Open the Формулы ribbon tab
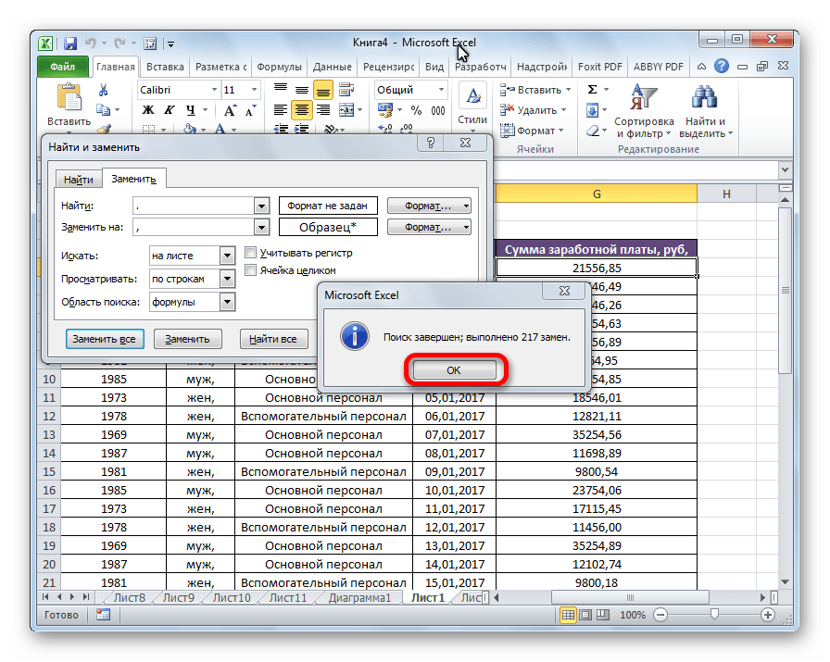The height and width of the screenshot is (662, 830). [279, 68]
